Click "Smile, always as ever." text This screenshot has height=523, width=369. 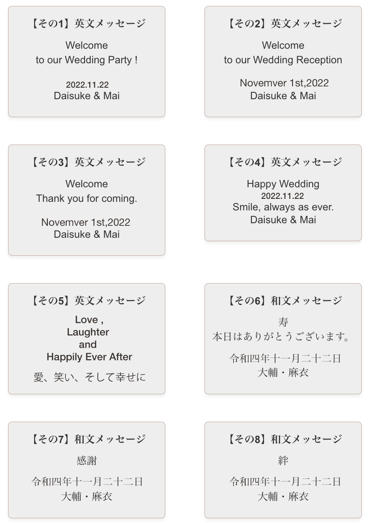coord(283,207)
